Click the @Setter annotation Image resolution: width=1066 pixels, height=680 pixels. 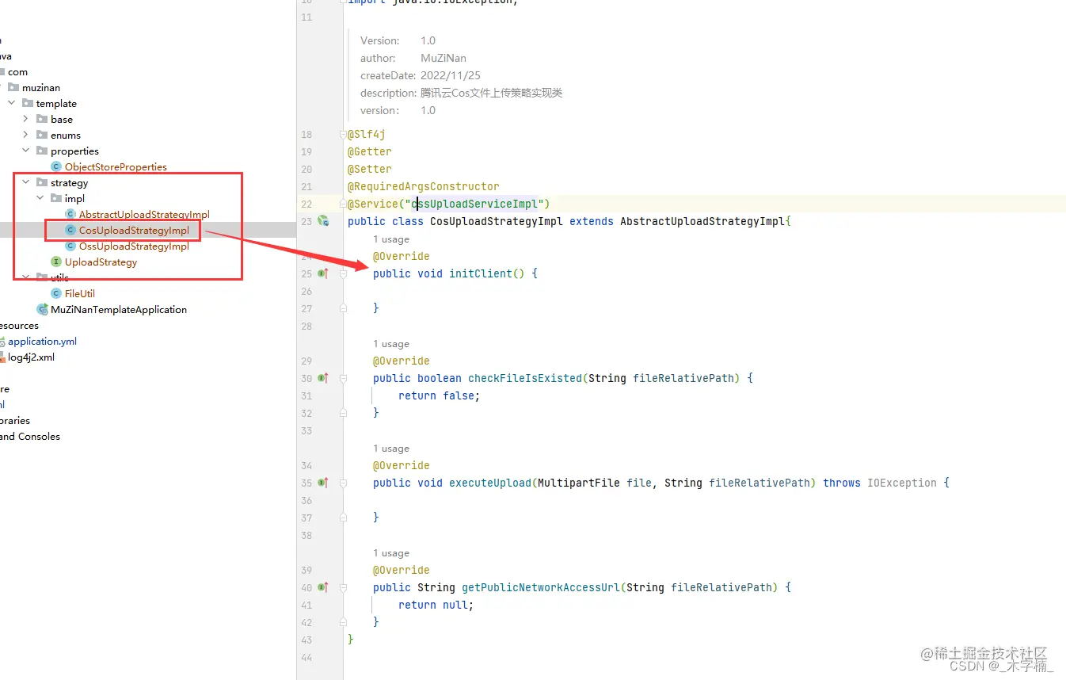[370, 169]
